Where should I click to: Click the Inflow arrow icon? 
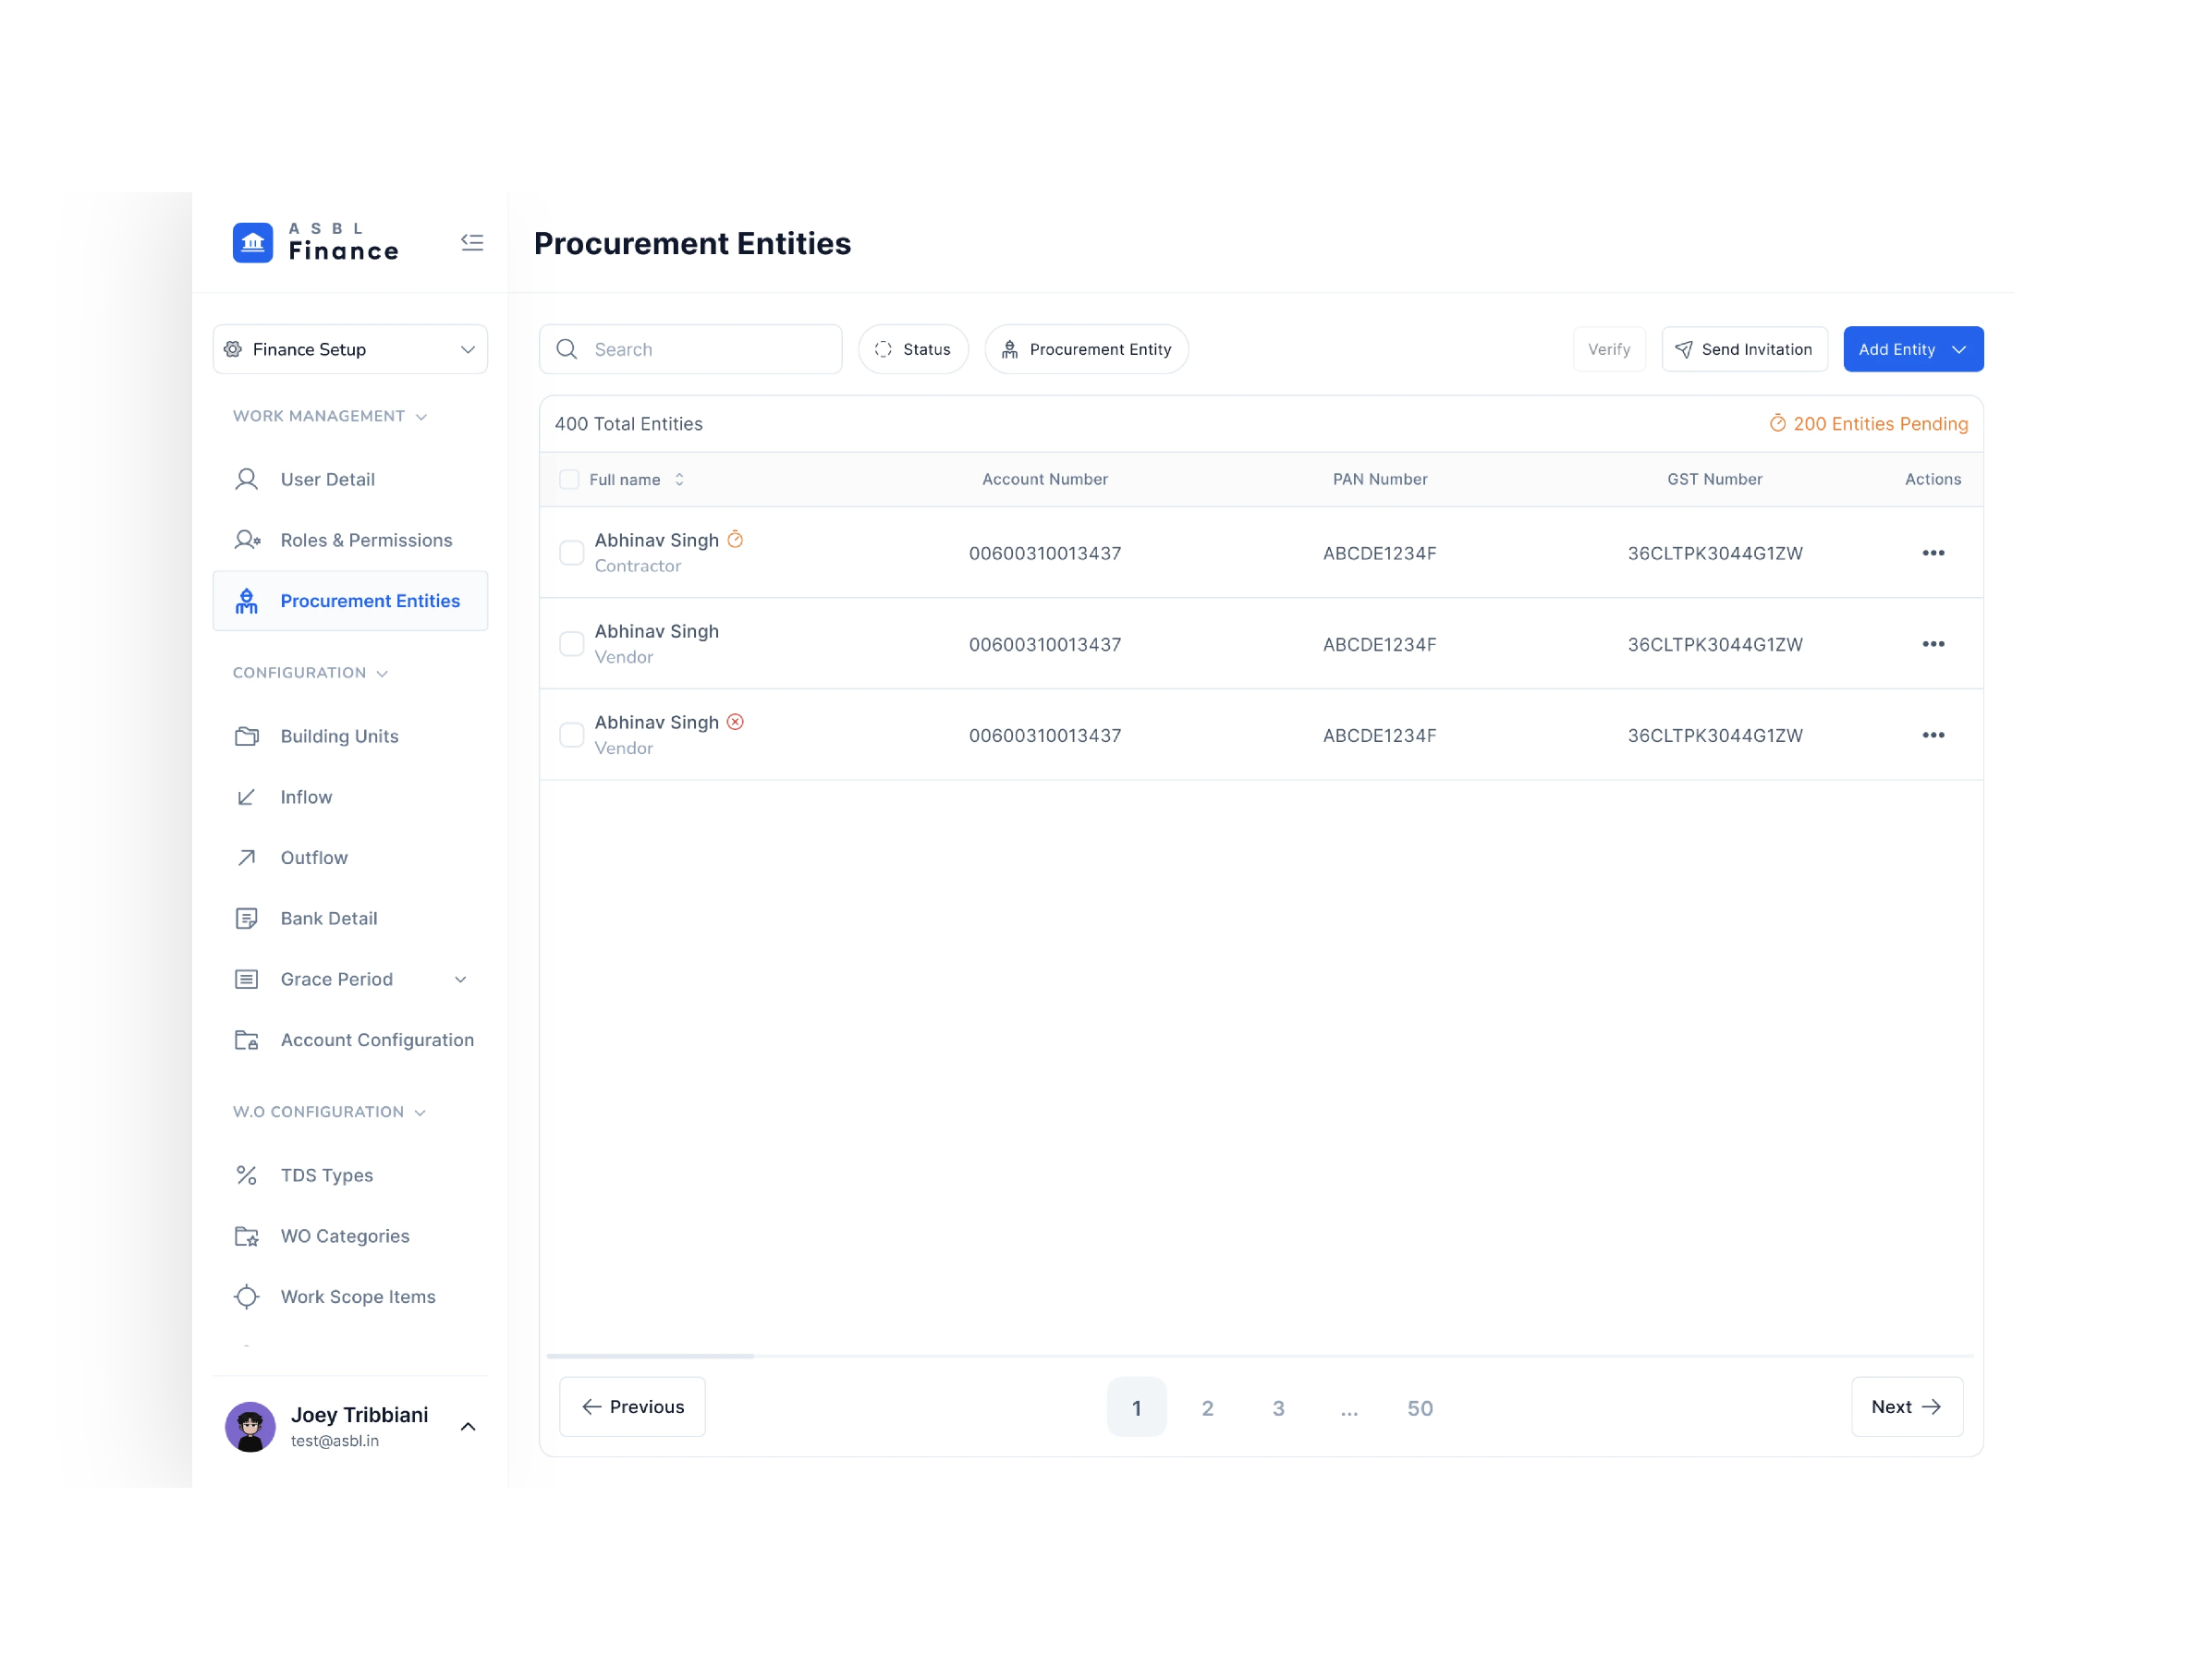(x=246, y=797)
